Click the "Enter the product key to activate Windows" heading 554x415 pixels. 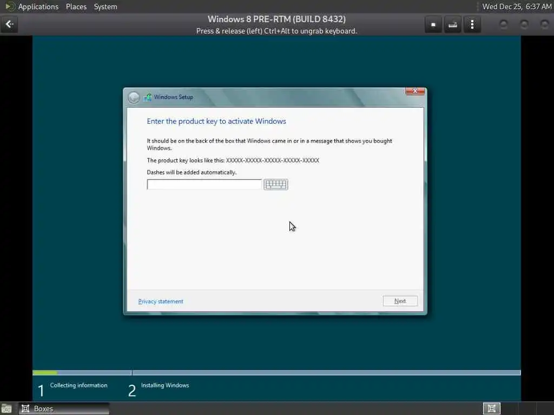216,122
